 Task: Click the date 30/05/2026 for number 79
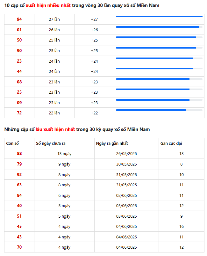pyautogui.click(x=126, y=164)
